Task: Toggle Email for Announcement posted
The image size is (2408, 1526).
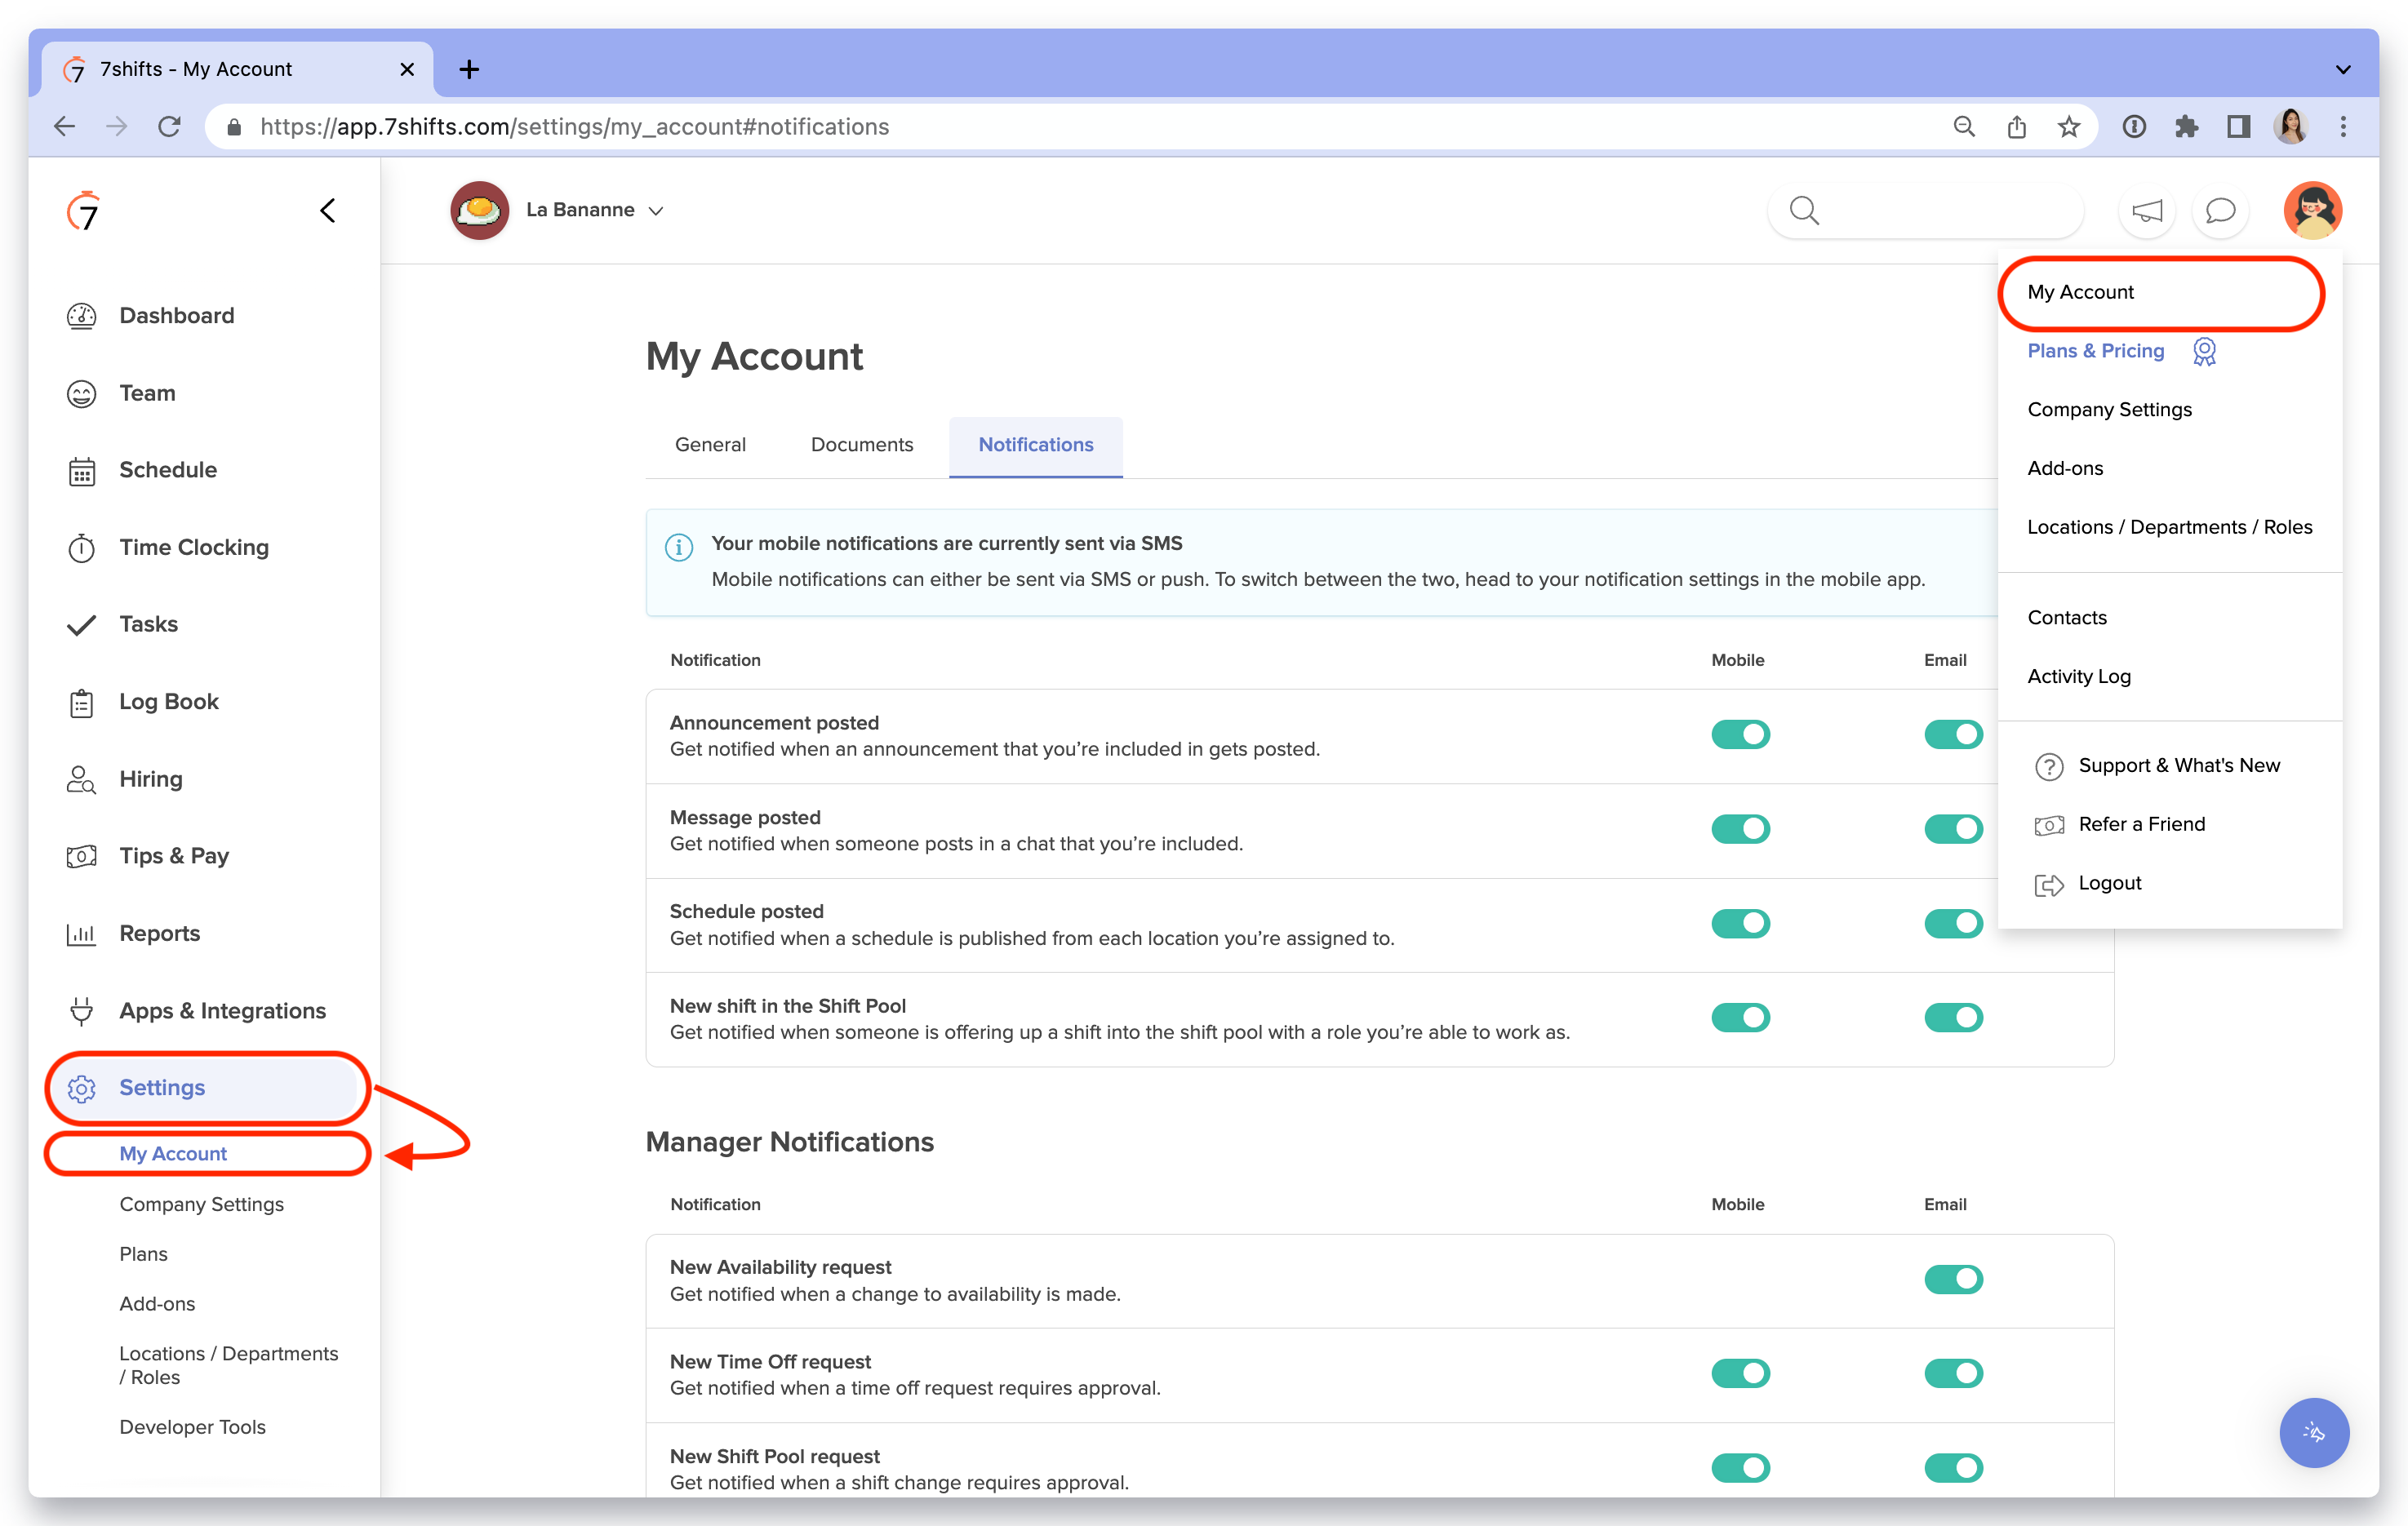Action: (x=1953, y=734)
